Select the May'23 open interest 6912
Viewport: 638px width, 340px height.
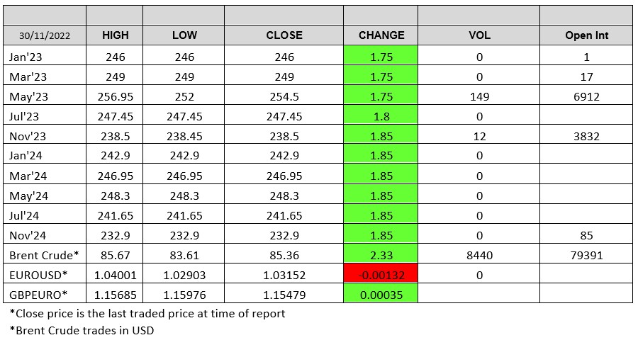pyautogui.click(x=586, y=96)
